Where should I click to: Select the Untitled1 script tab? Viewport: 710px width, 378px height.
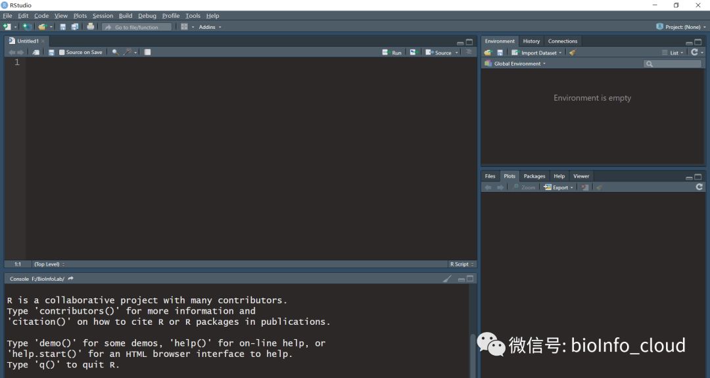[27, 41]
